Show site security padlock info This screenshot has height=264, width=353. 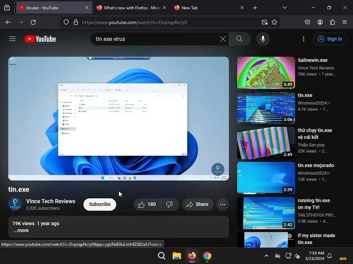click(76, 22)
